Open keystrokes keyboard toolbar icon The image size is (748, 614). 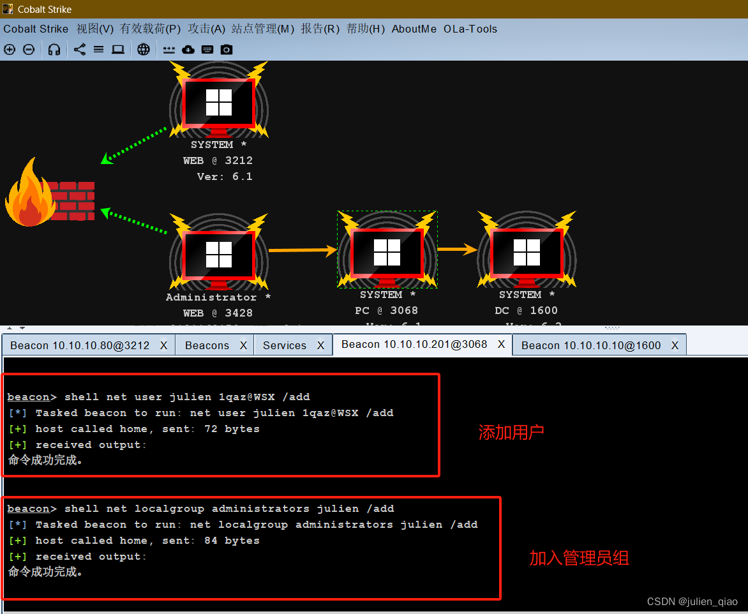(x=207, y=49)
